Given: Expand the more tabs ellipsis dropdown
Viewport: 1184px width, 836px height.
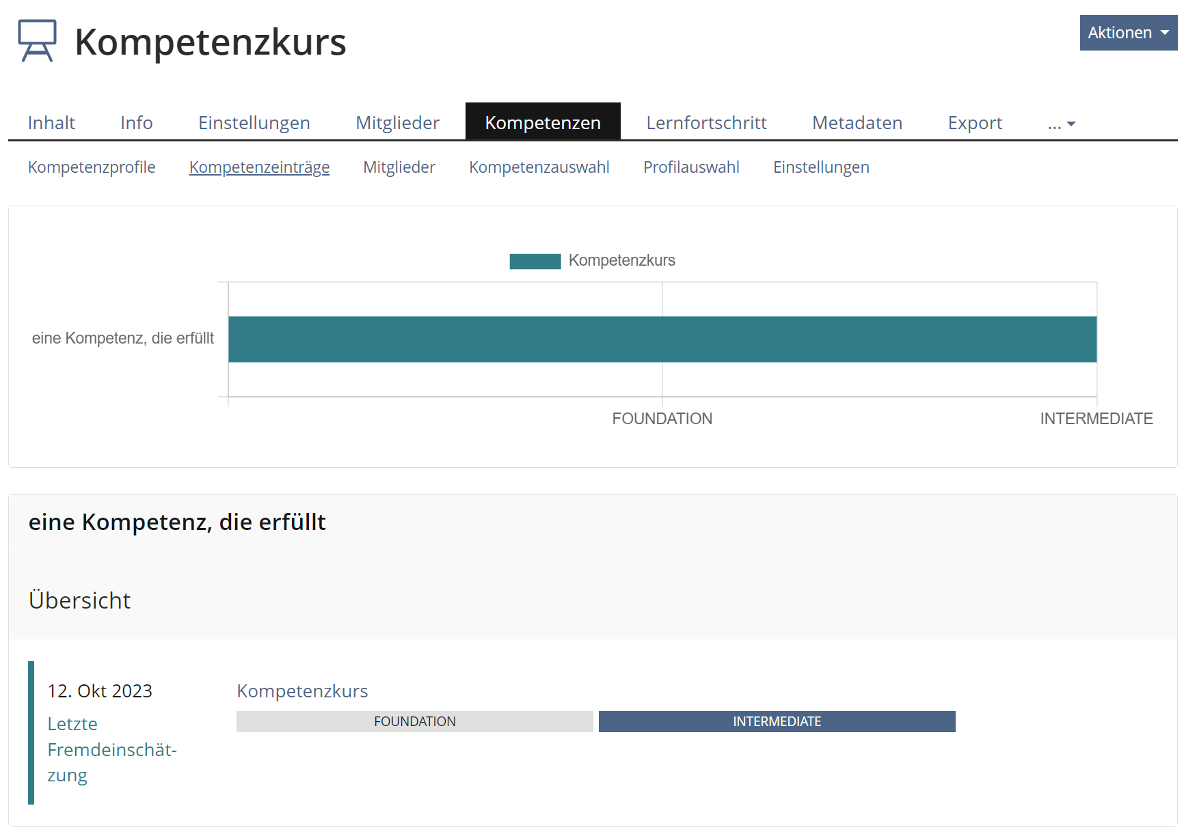Looking at the screenshot, I should coord(1061,123).
